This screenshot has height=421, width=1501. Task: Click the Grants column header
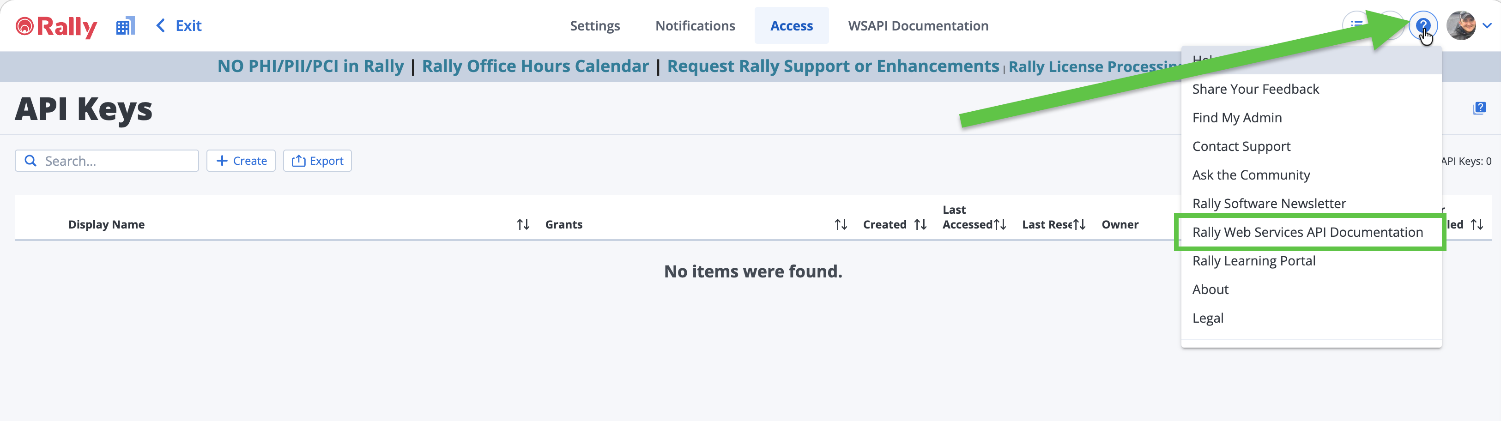point(563,225)
